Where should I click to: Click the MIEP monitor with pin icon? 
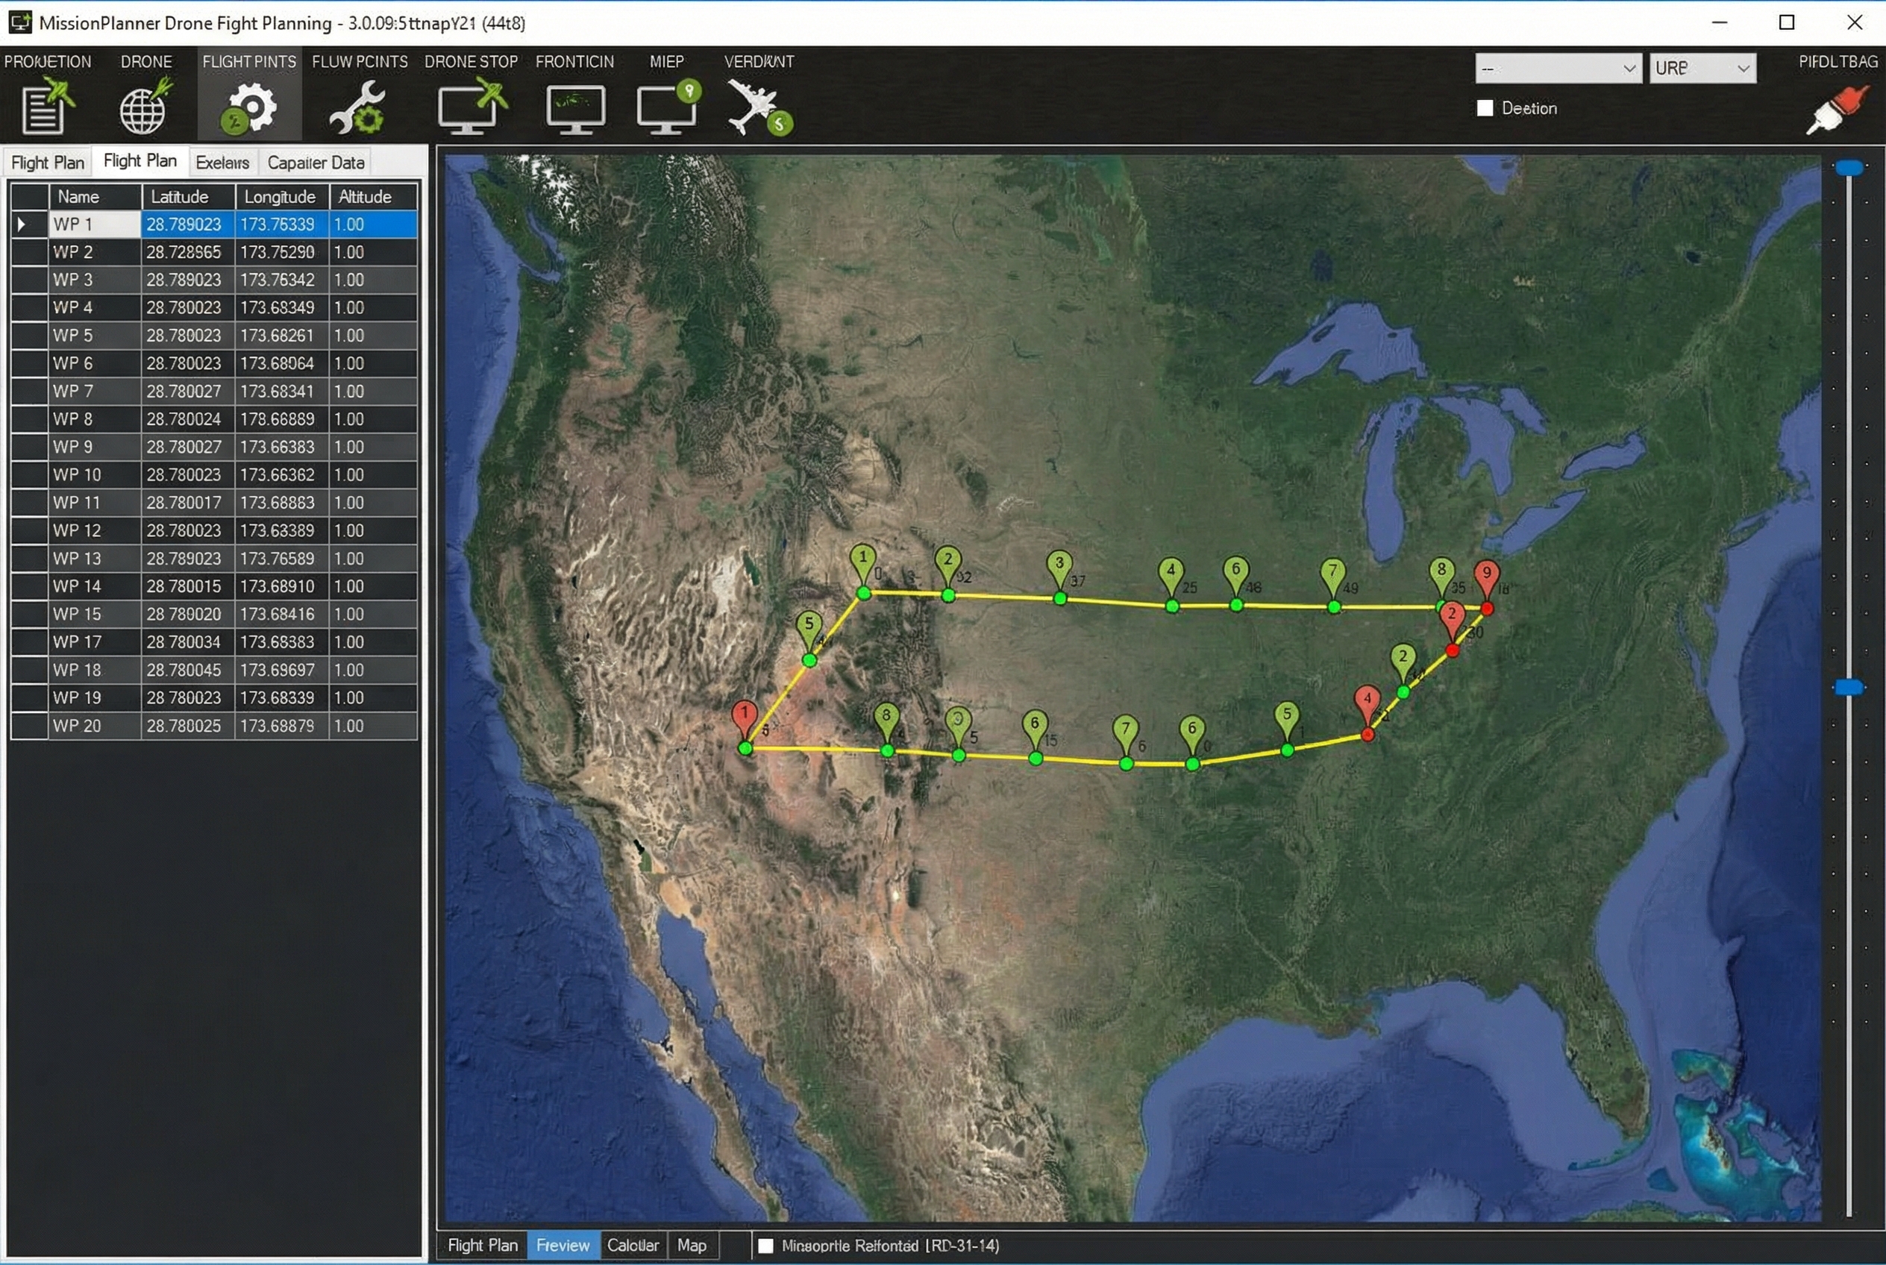[x=667, y=108]
